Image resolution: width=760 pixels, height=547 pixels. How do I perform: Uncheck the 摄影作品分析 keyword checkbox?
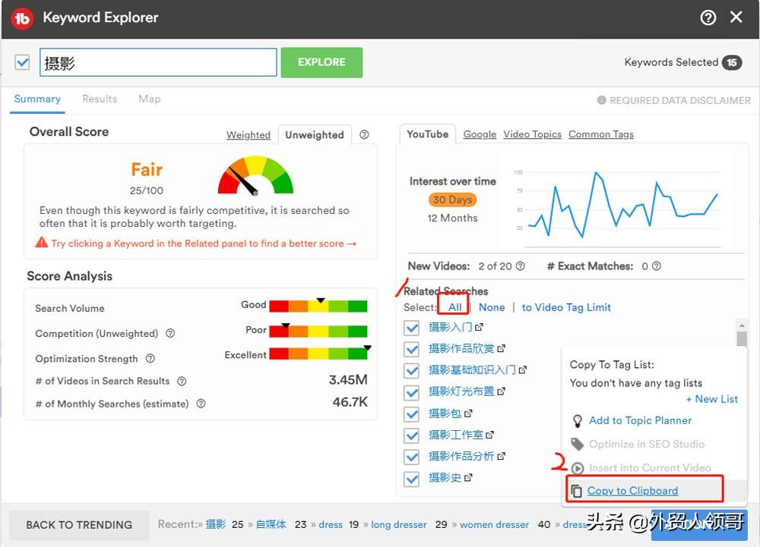[411, 457]
